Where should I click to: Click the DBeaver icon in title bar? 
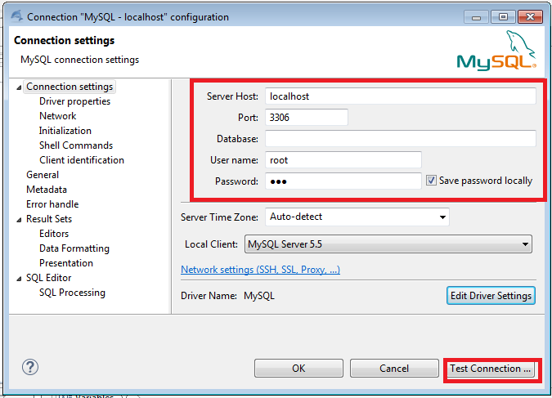[16, 16]
